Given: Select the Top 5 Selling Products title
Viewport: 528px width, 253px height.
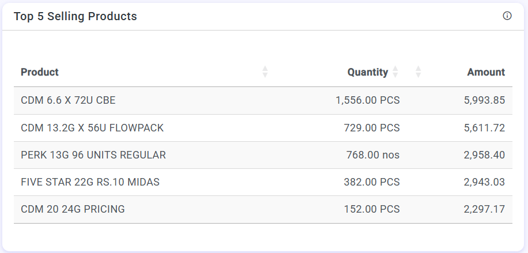Looking at the screenshot, I should 76,16.
